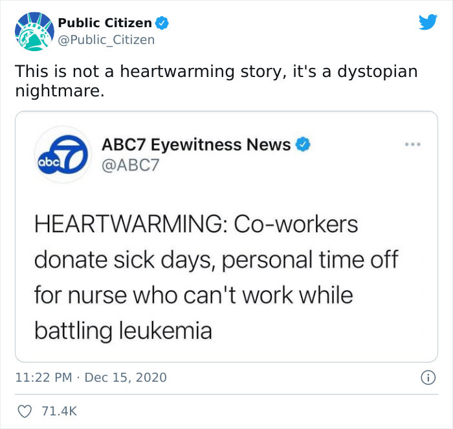
Task: Click the Dec 15, 2020 date
Action: 126,378
